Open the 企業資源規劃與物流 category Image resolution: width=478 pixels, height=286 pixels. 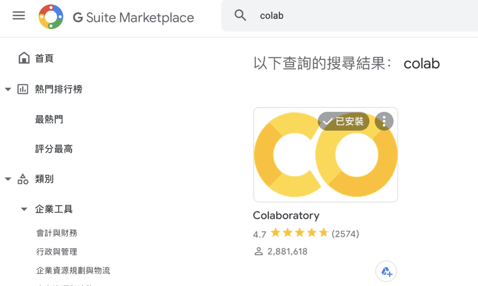click(73, 271)
